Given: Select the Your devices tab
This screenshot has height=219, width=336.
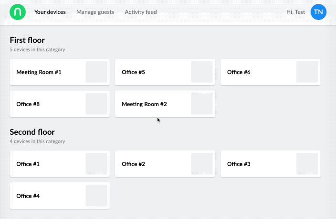Looking at the screenshot, I should point(50,12).
